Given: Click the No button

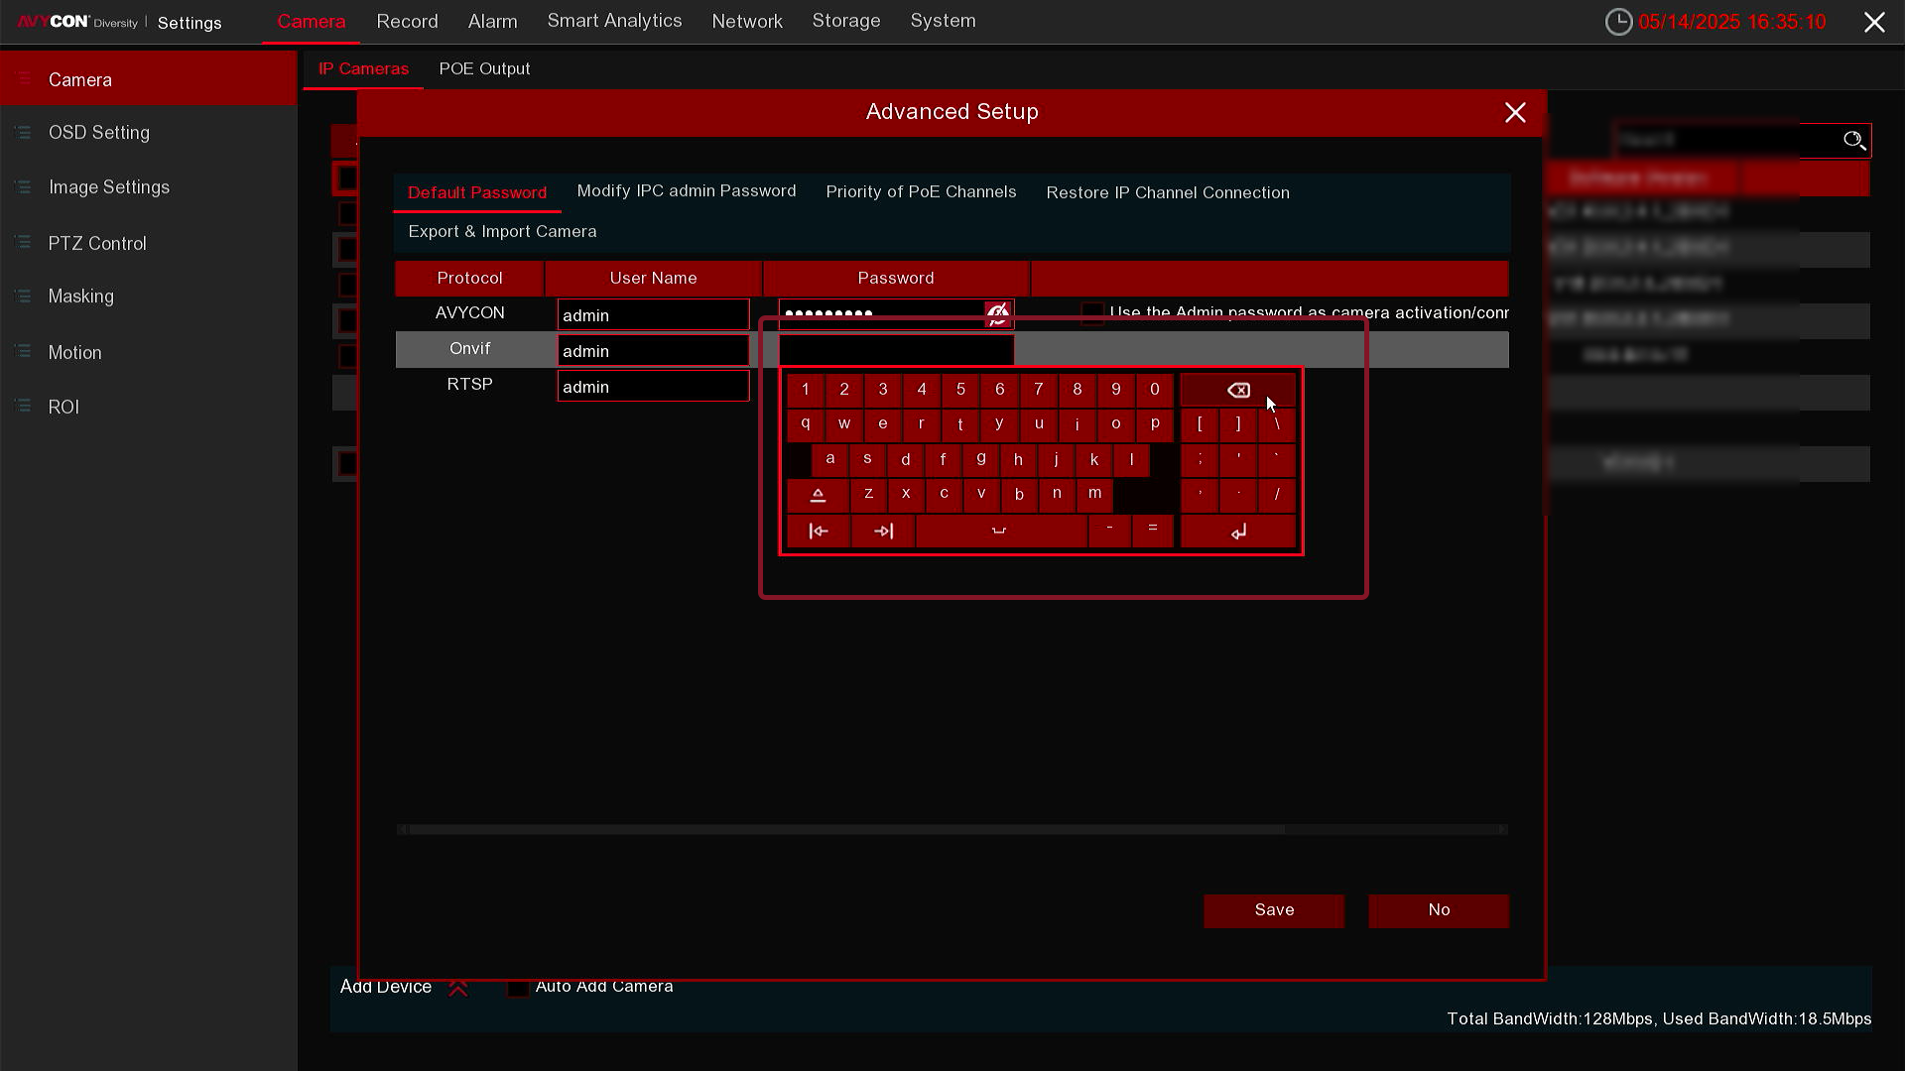Looking at the screenshot, I should 1438,910.
